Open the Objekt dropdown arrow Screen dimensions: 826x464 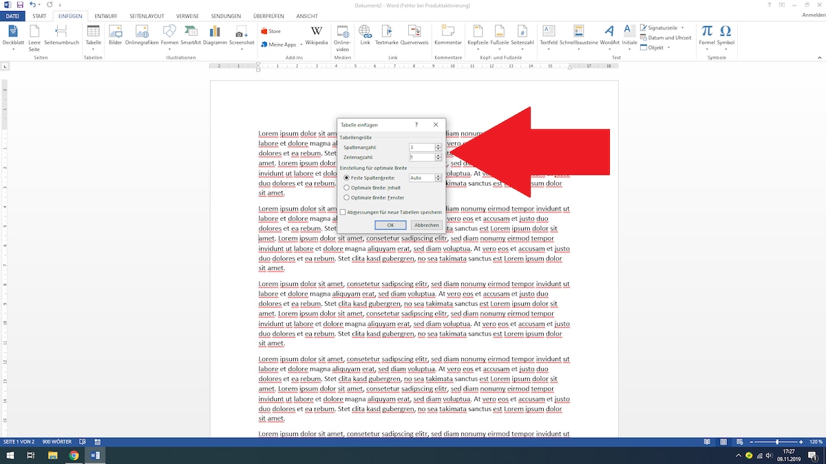click(x=668, y=48)
